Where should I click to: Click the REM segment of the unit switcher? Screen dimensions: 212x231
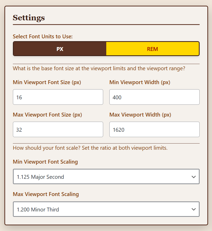coord(153,49)
